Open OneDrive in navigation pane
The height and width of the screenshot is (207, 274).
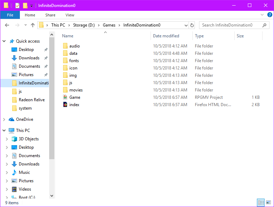[24, 119]
